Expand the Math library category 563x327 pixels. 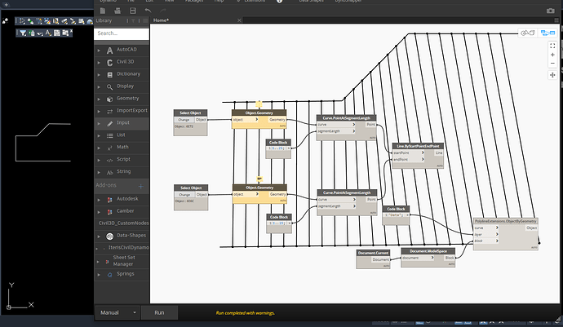tap(122, 148)
